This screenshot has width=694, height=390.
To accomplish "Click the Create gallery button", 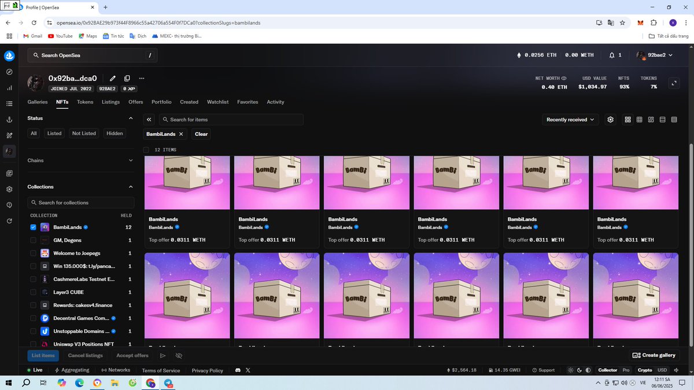I will [654, 355].
